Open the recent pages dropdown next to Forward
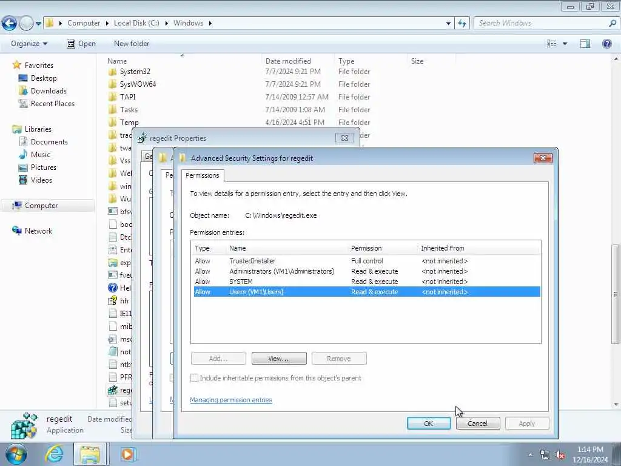Viewport: 621px width, 466px height. coord(38,24)
